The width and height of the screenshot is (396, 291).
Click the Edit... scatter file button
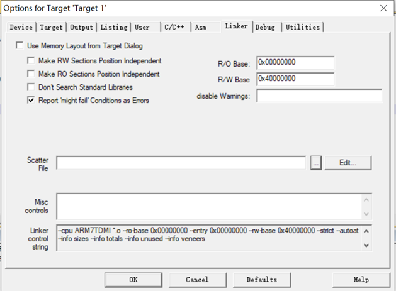(348, 163)
